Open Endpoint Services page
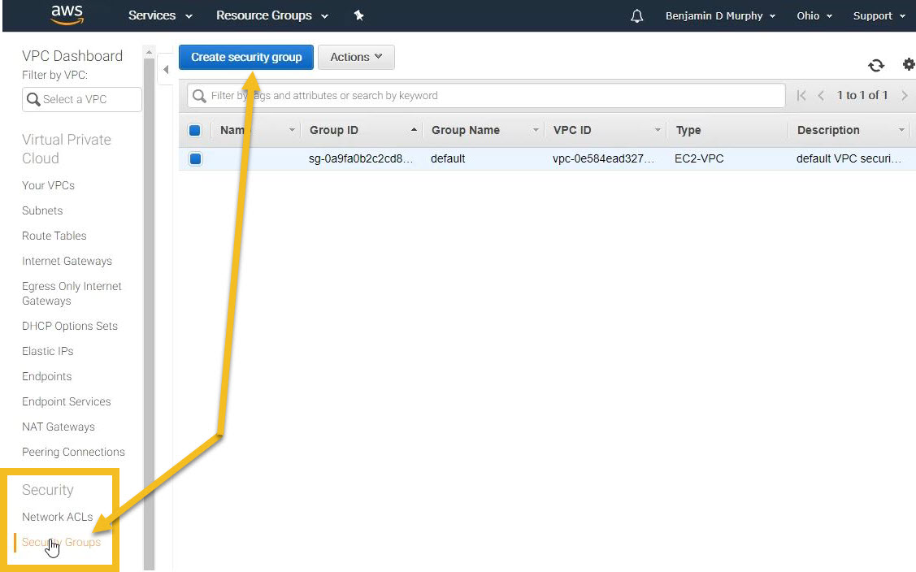This screenshot has height=572, width=916. coord(67,401)
